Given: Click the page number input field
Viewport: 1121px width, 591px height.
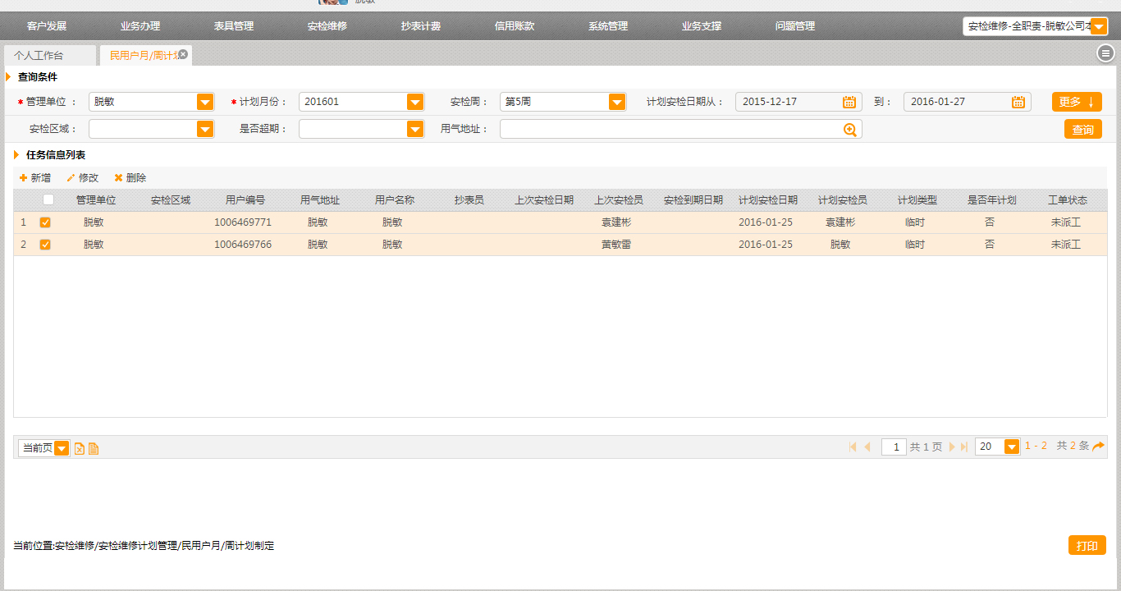Looking at the screenshot, I should 894,447.
